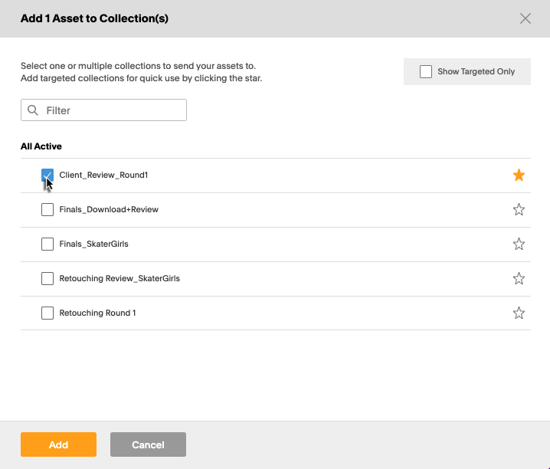The image size is (550, 469).
Task: Close the Add Asset dialog
Action: (x=525, y=18)
